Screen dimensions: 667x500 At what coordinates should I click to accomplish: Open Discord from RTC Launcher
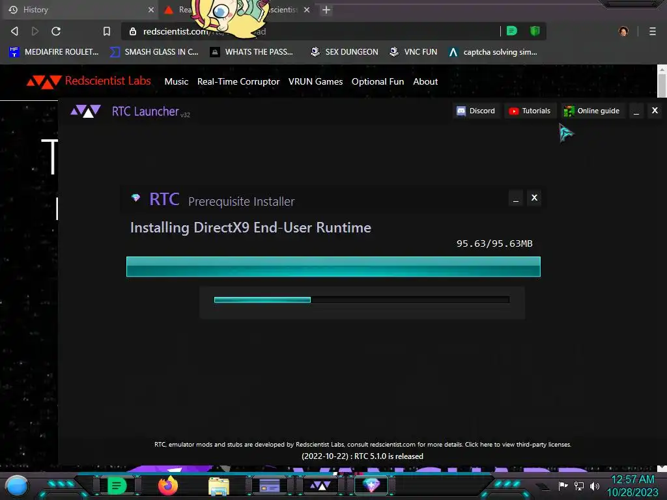[x=476, y=111]
